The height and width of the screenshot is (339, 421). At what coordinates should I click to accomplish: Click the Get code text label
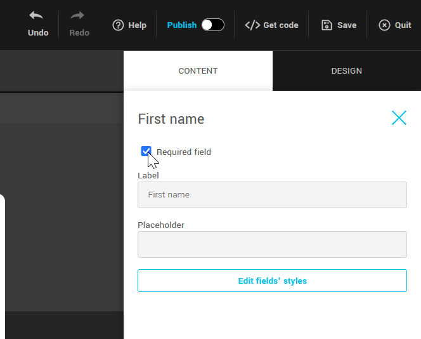coord(281,25)
